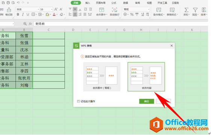Toggle align right
Viewport: 211px width, 135px height.
tap(80, 14)
